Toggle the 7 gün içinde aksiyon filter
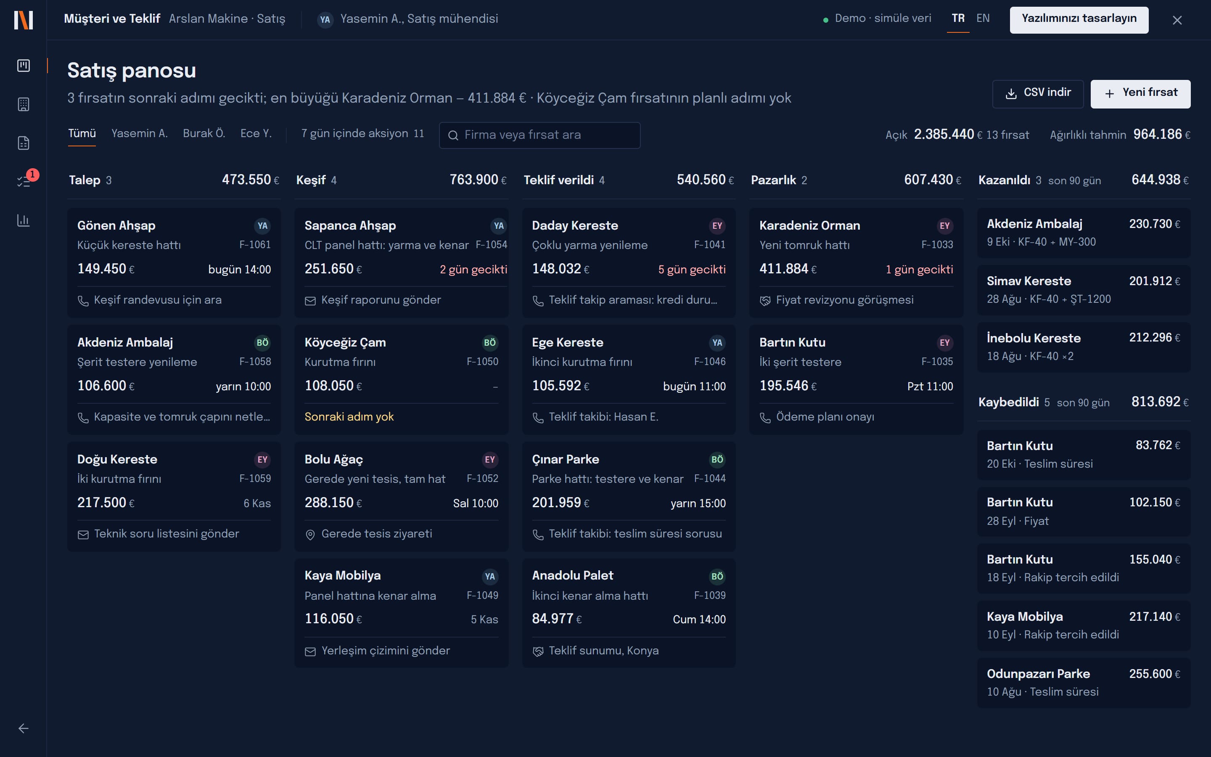The height and width of the screenshot is (757, 1211). (363, 134)
